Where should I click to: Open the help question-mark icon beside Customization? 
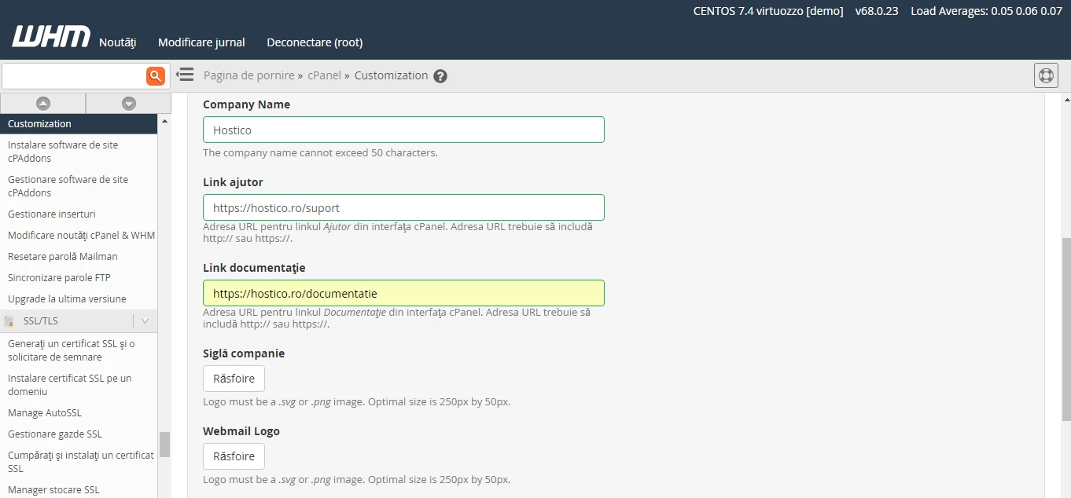tap(440, 75)
